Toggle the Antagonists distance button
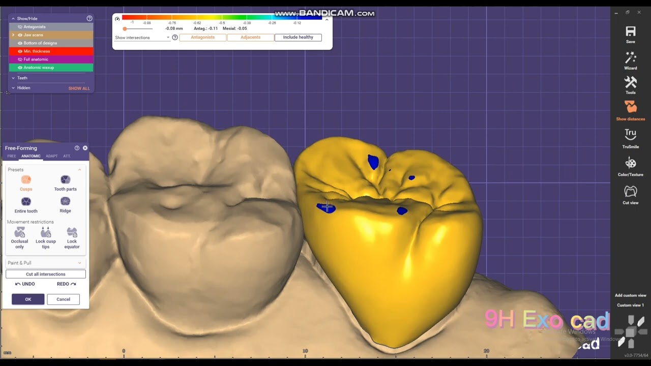 (x=202, y=37)
